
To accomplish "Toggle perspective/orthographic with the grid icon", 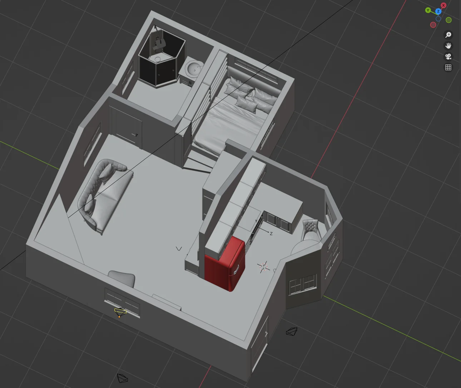I will point(448,68).
